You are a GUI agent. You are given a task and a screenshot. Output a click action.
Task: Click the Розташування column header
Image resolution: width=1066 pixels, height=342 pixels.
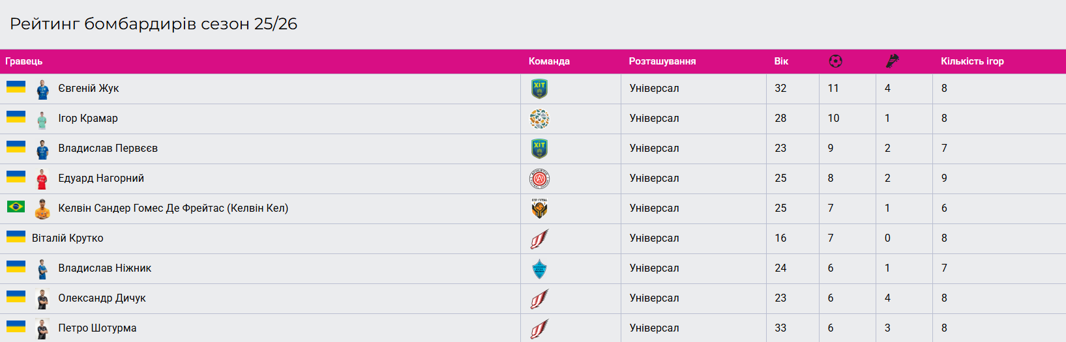(662, 61)
